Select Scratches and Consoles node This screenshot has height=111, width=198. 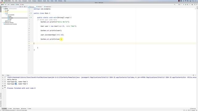[11, 24]
